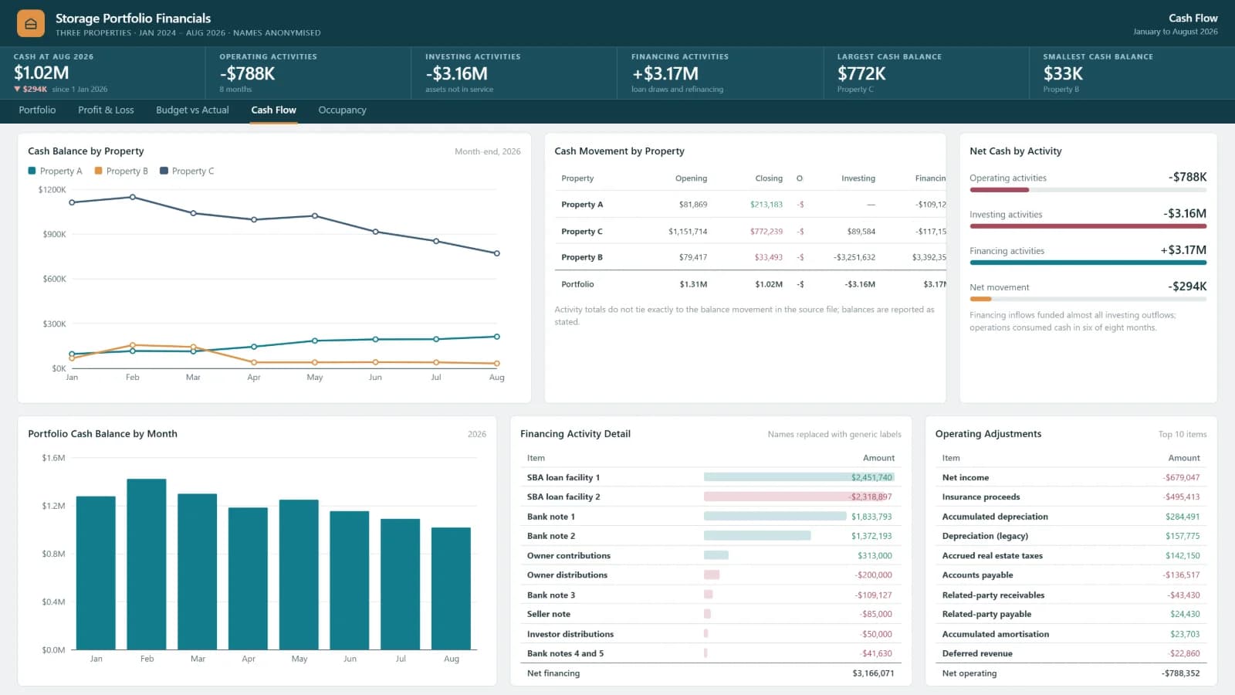Click the Operating Activities -$788K card
This screenshot has width=1235, height=695.
point(309,73)
